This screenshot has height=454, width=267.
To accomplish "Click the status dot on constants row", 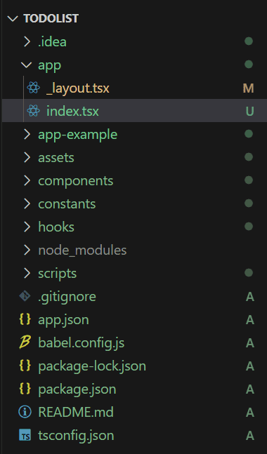I will pyautogui.click(x=249, y=203).
